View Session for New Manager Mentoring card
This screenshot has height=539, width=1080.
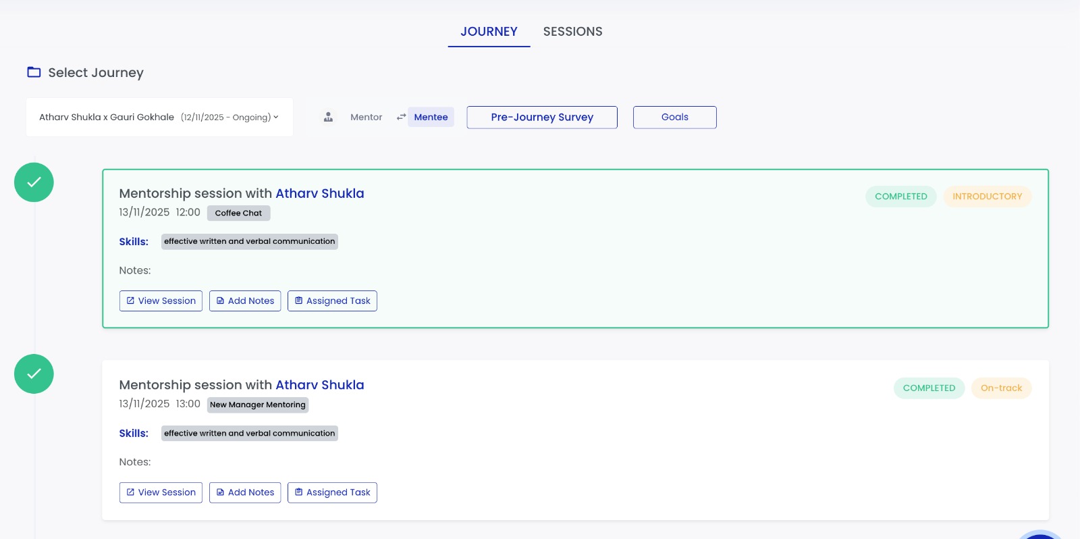tap(161, 492)
